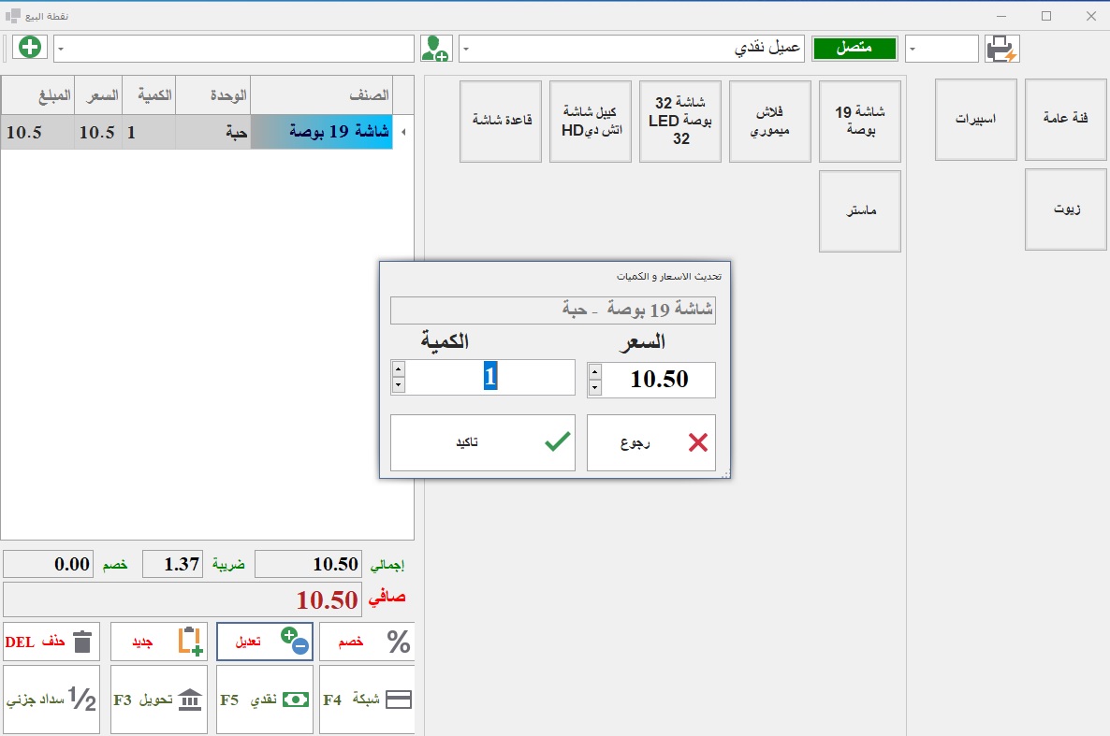Choose bank transfer تحويل F3 button
This screenshot has width=1110, height=736.
(158, 700)
